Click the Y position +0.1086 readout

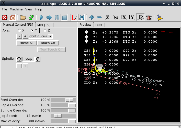[x=110, y=37]
